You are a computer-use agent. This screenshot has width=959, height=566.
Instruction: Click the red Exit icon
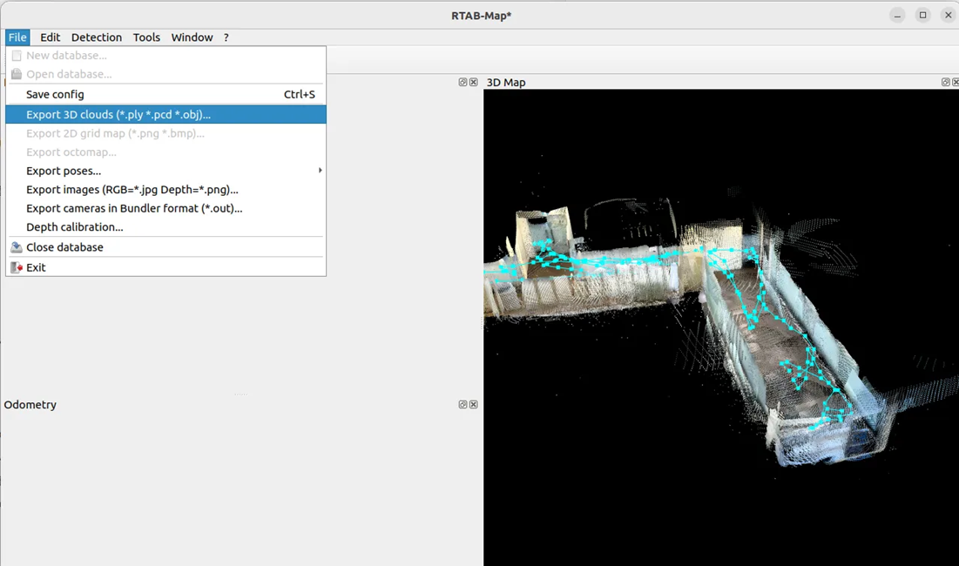(x=17, y=267)
